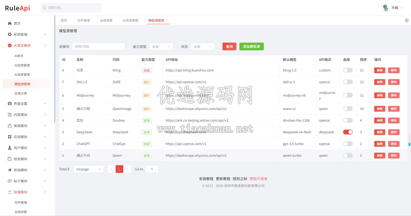411x216 pixels.
Task: Click the circular close-all icon right of tabs
Action: (x=407, y=20)
